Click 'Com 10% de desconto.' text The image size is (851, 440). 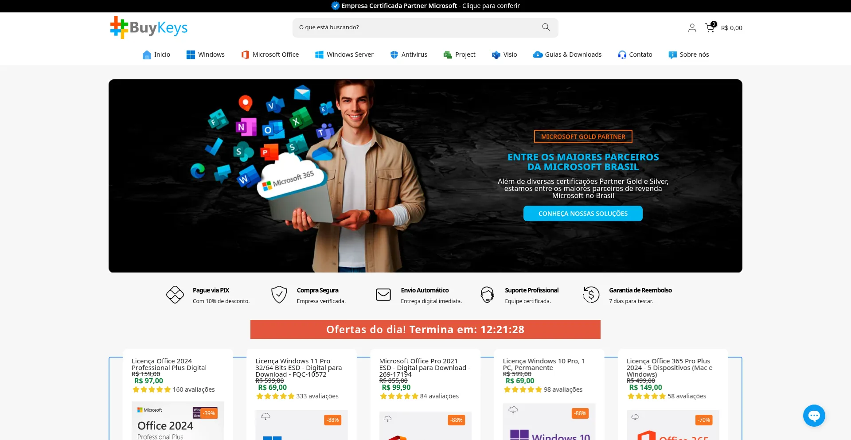click(x=221, y=301)
